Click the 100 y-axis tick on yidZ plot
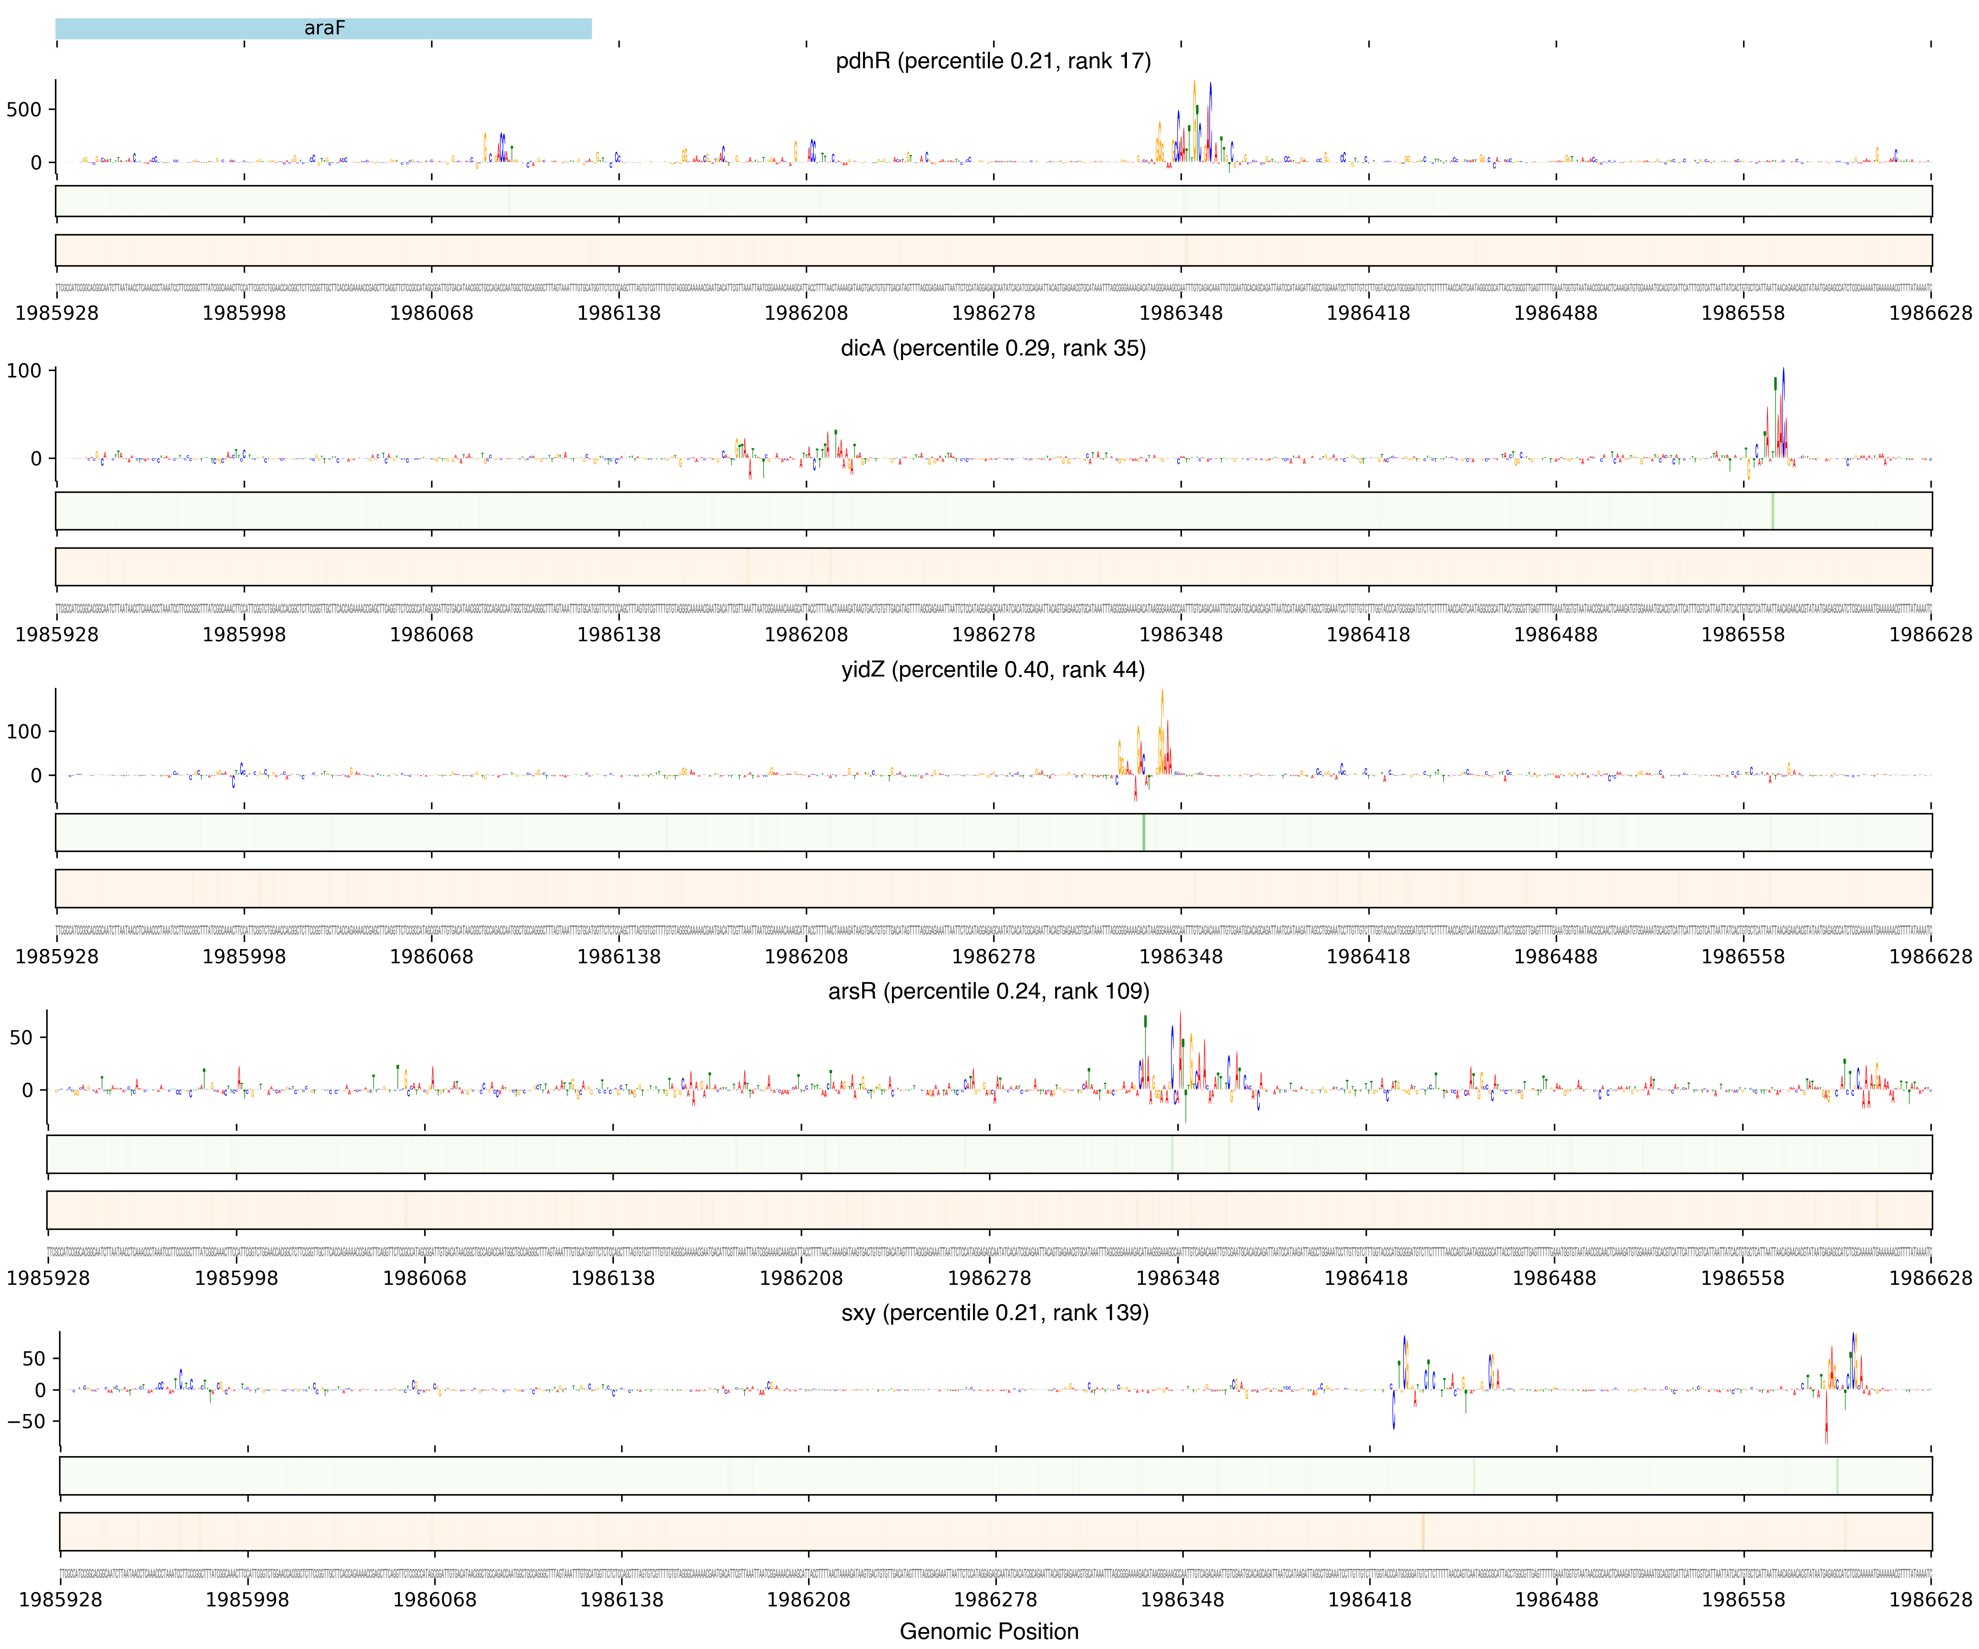Image resolution: width=1979 pixels, height=1649 pixels. 23,731
